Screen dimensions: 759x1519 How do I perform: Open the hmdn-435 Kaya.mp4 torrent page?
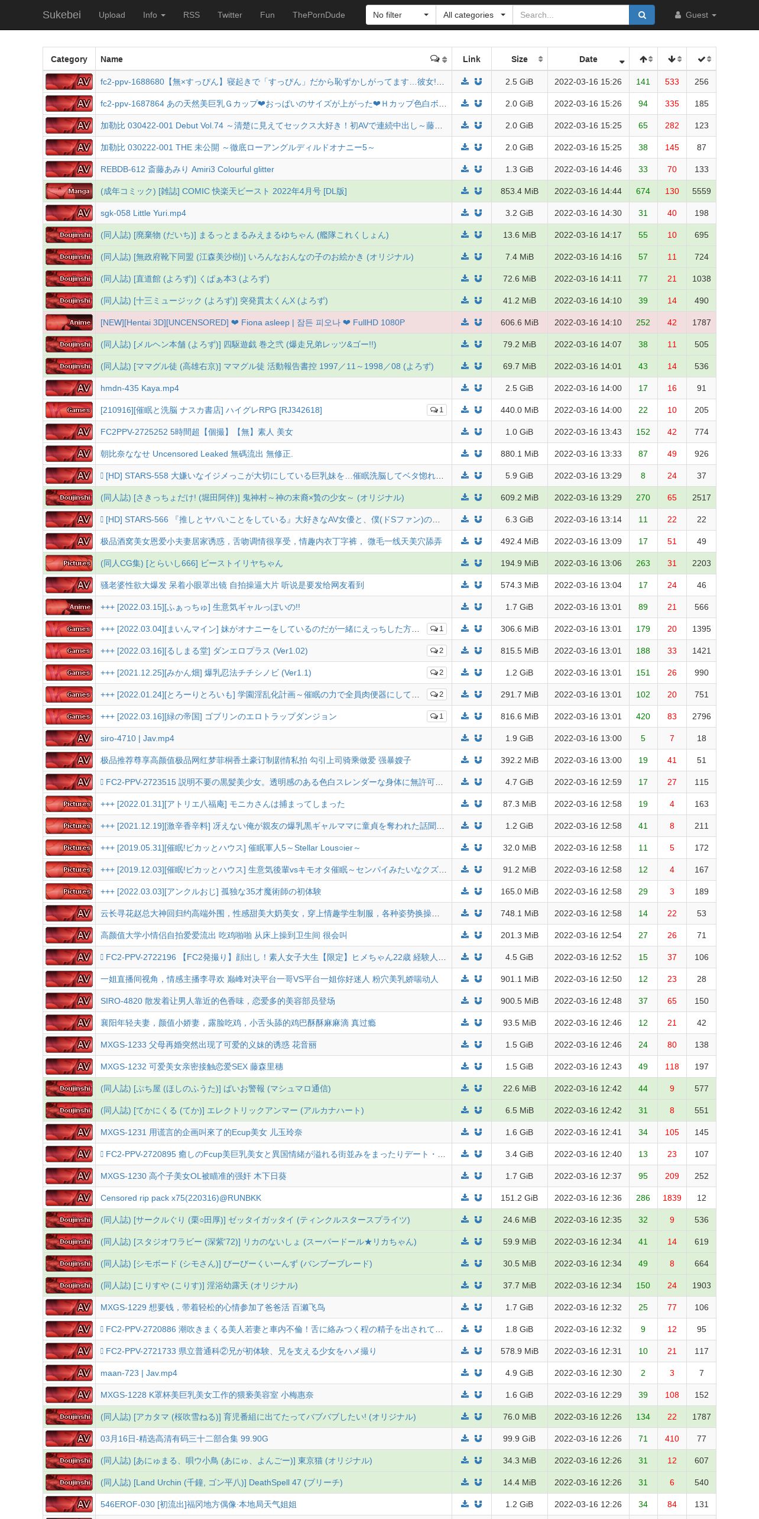point(140,388)
